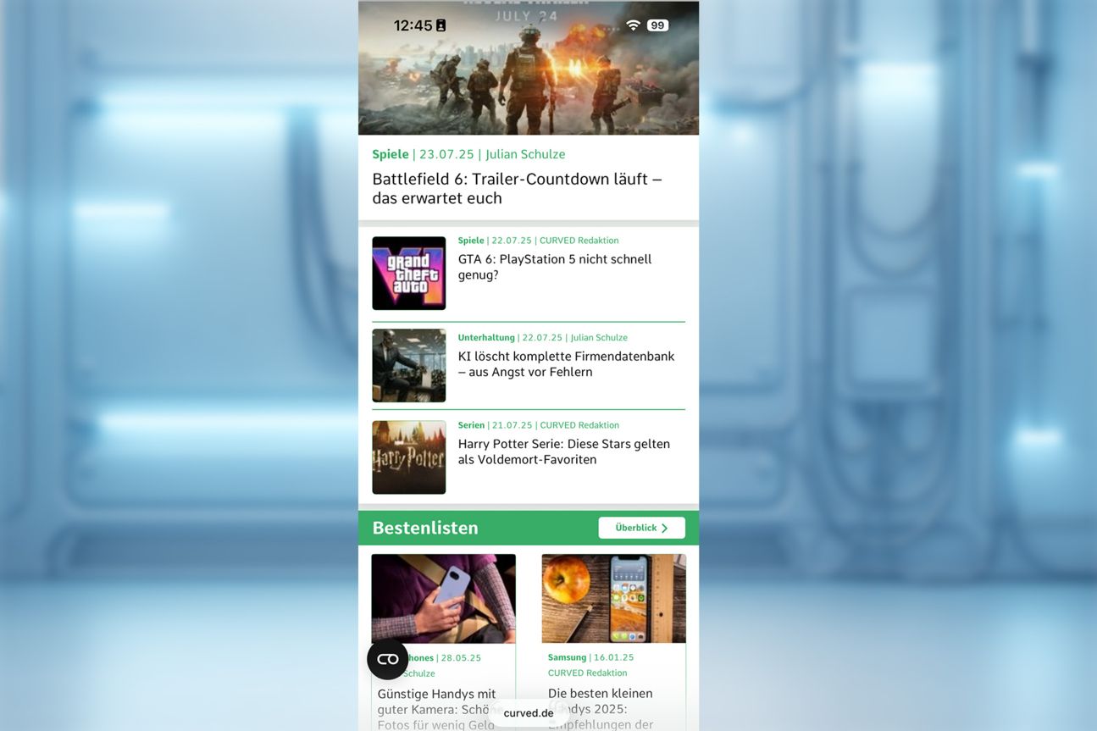Open the apple and iPhone image
This screenshot has height=731, width=1097.
[613, 598]
